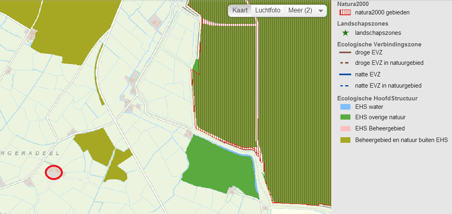Click the Meer dropdown arrow
452x214 pixels.
click(x=320, y=11)
